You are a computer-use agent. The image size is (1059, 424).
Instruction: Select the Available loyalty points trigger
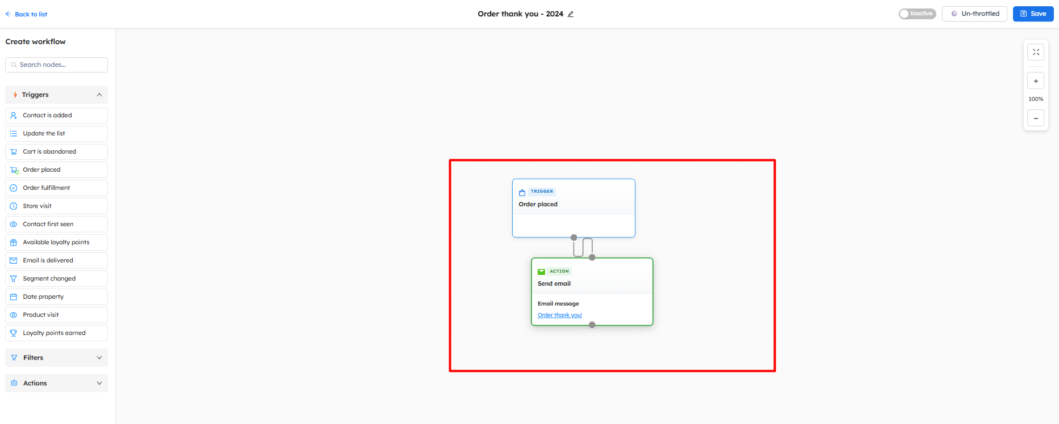[x=56, y=242]
